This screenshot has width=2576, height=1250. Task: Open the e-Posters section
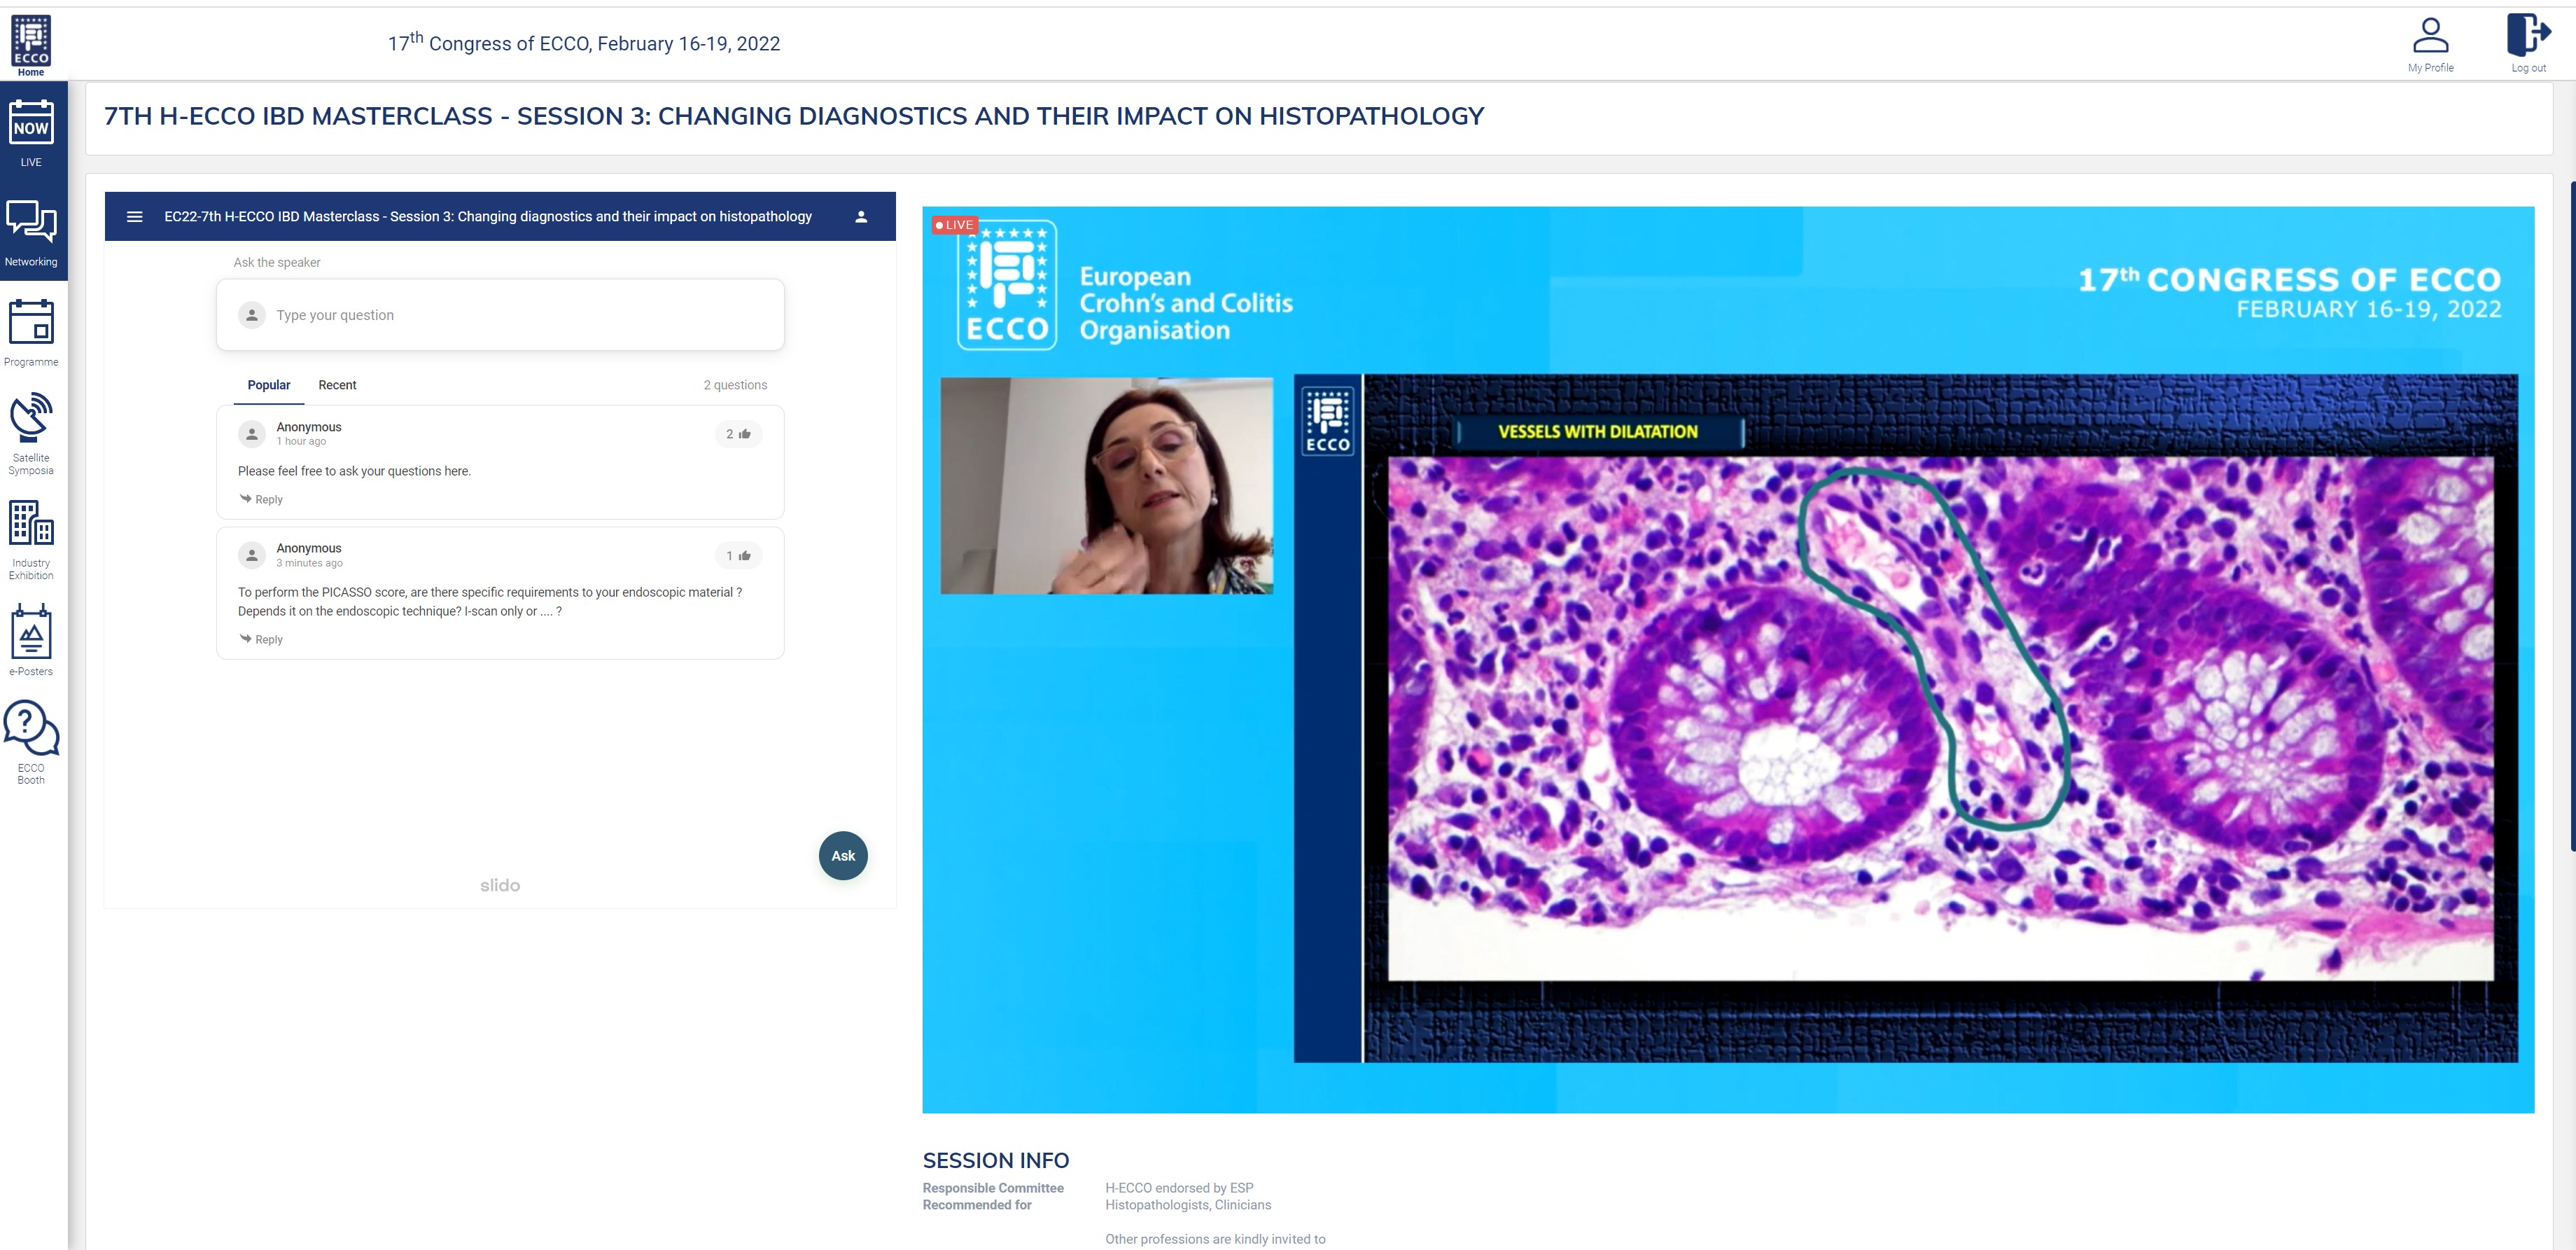pos(31,640)
